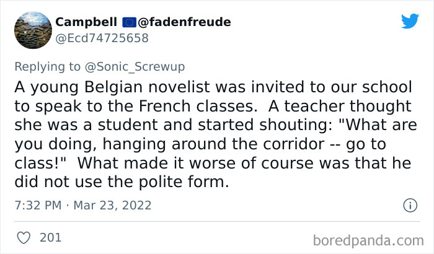
Task: Click the @fadenfreude text in the display name
Action: coord(184,22)
